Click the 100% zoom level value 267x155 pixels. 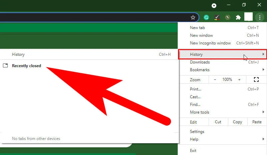tap(227, 80)
